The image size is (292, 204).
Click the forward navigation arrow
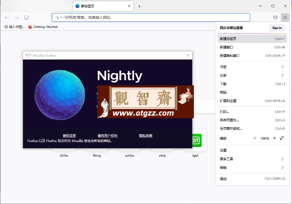[x=17, y=17]
